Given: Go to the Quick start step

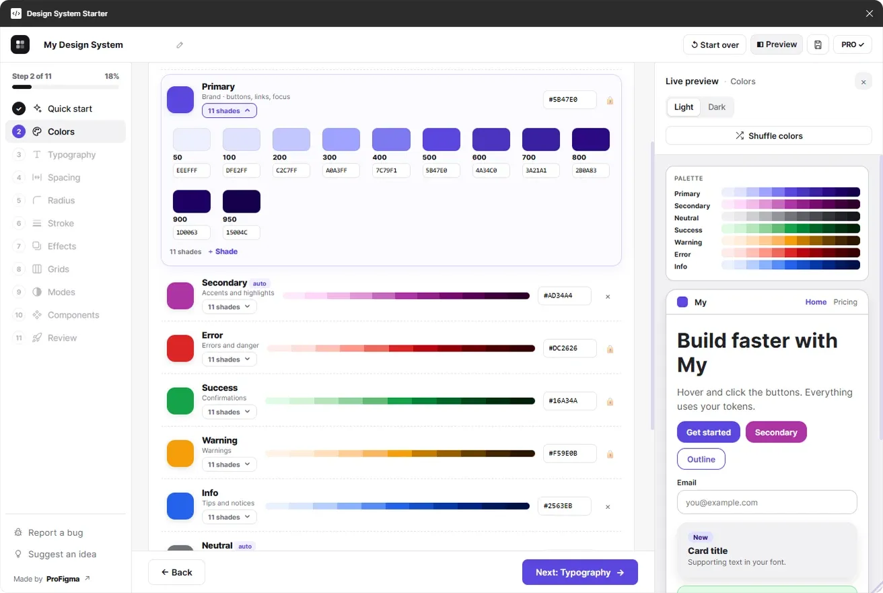Looking at the screenshot, I should coord(65,108).
